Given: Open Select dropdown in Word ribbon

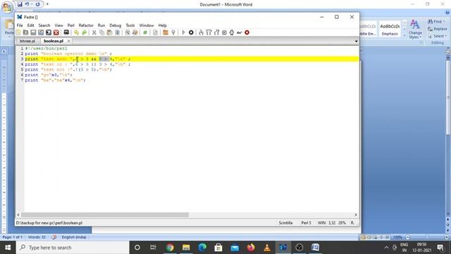Looking at the screenshot, I should [437, 36].
